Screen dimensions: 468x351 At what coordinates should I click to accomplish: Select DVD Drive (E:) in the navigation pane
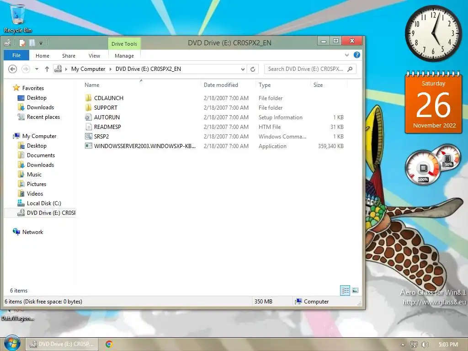[46, 213]
